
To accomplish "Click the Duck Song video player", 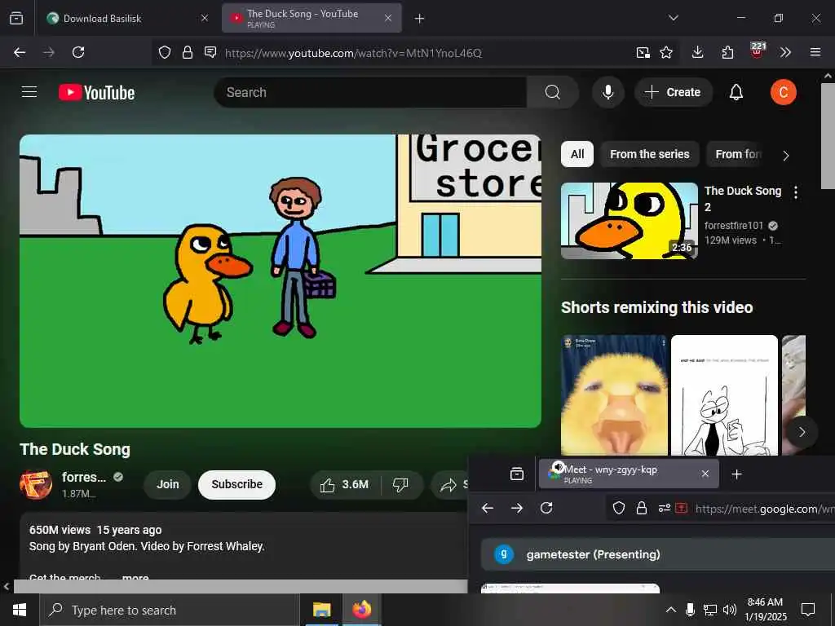I will [281, 281].
